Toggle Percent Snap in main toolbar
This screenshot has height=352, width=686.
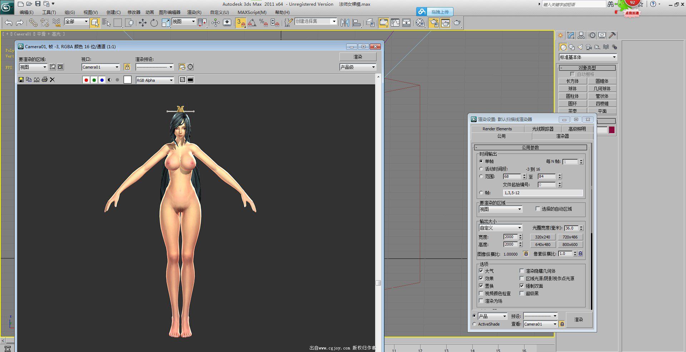pos(264,23)
